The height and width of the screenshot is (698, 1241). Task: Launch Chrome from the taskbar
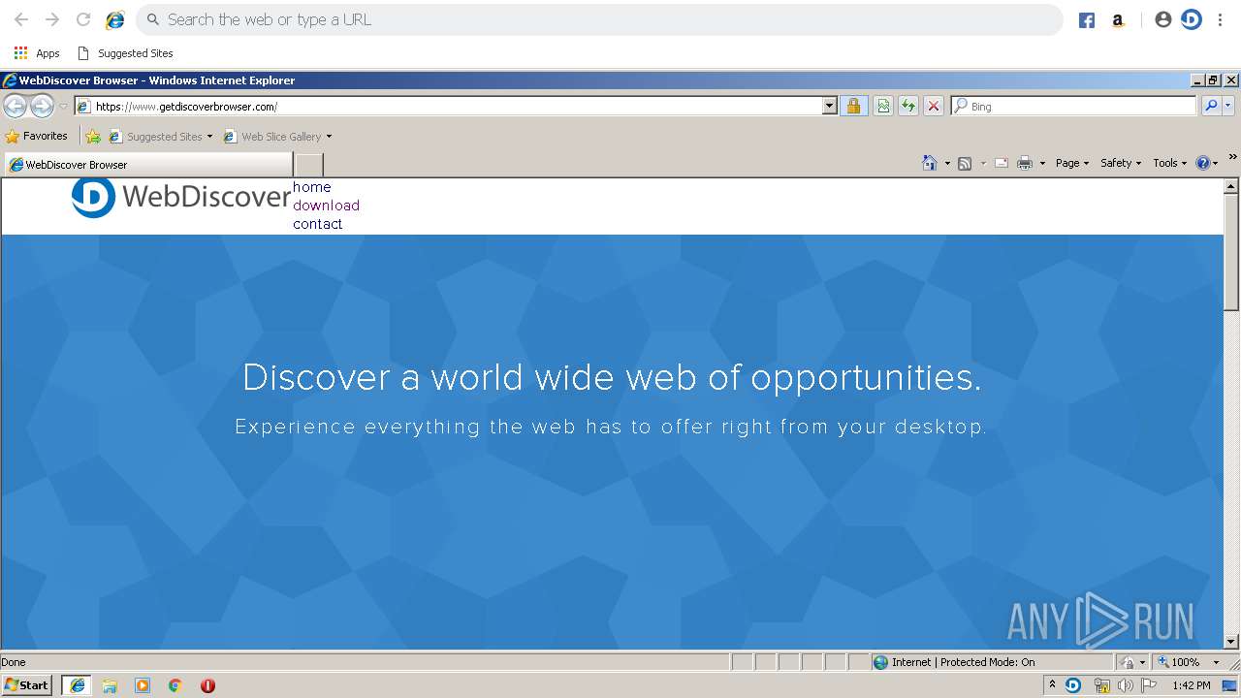[175, 685]
